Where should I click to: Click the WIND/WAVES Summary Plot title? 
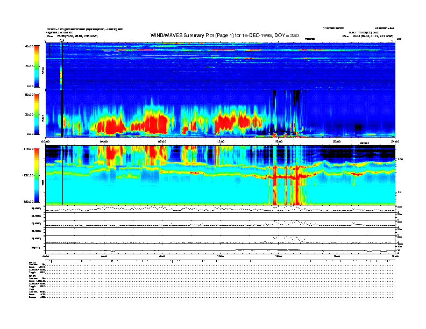tap(224, 35)
